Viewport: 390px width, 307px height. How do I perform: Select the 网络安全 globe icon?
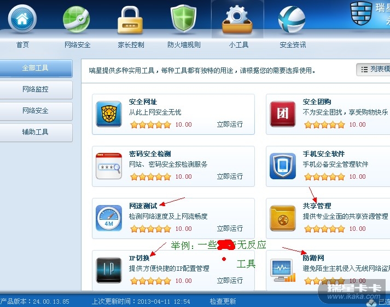point(76,19)
